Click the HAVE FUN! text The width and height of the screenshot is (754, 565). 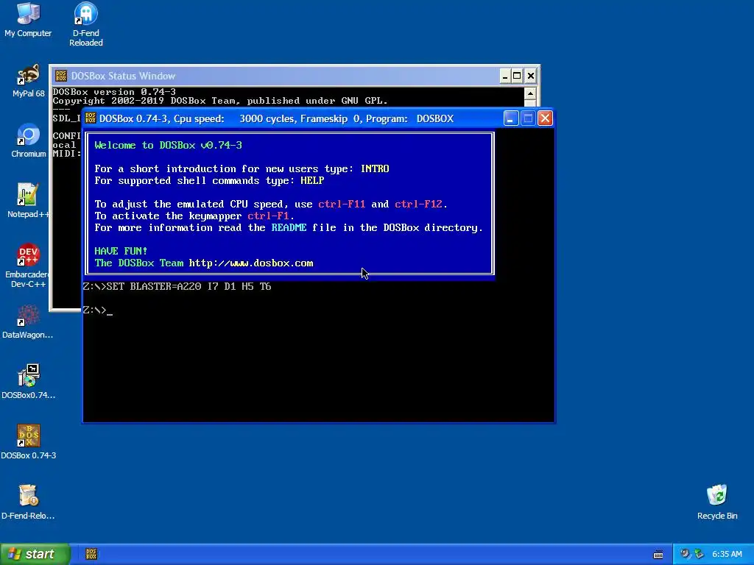(x=121, y=252)
